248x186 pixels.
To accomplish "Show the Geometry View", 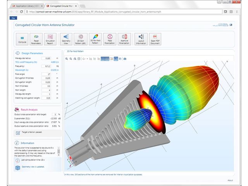I will point(66,39).
